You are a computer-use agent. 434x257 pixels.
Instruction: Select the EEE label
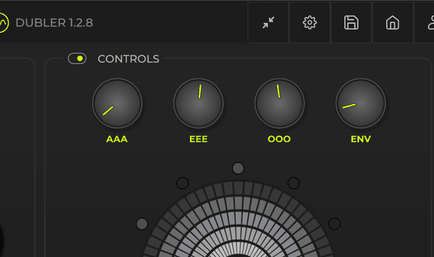(x=199, y=139)
